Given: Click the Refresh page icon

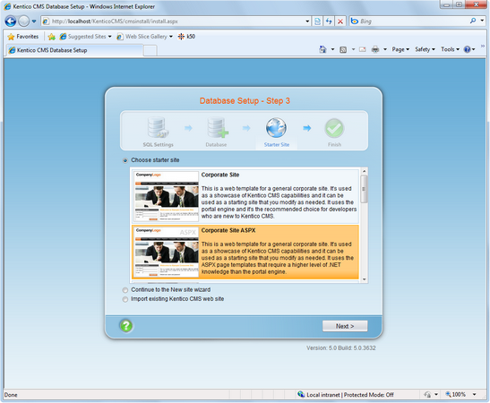Looking at the screenshot, I should click(329, 21).
